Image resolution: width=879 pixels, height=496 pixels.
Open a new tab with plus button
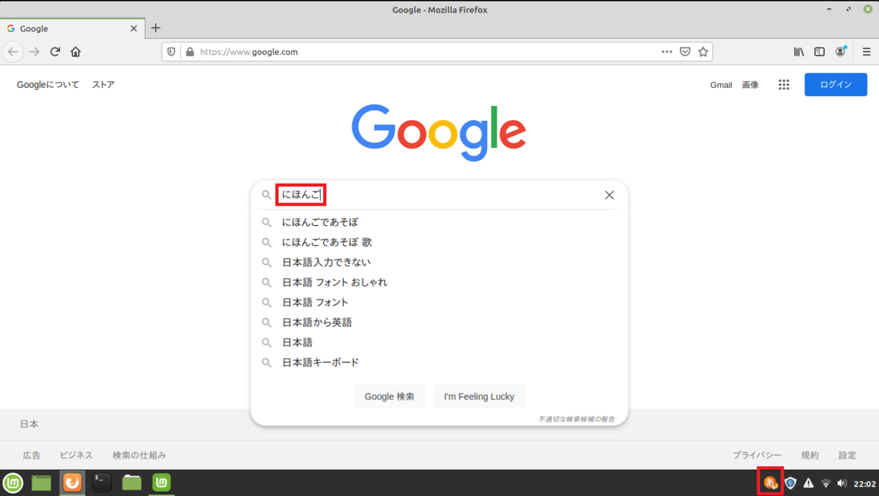pos(155,28)
